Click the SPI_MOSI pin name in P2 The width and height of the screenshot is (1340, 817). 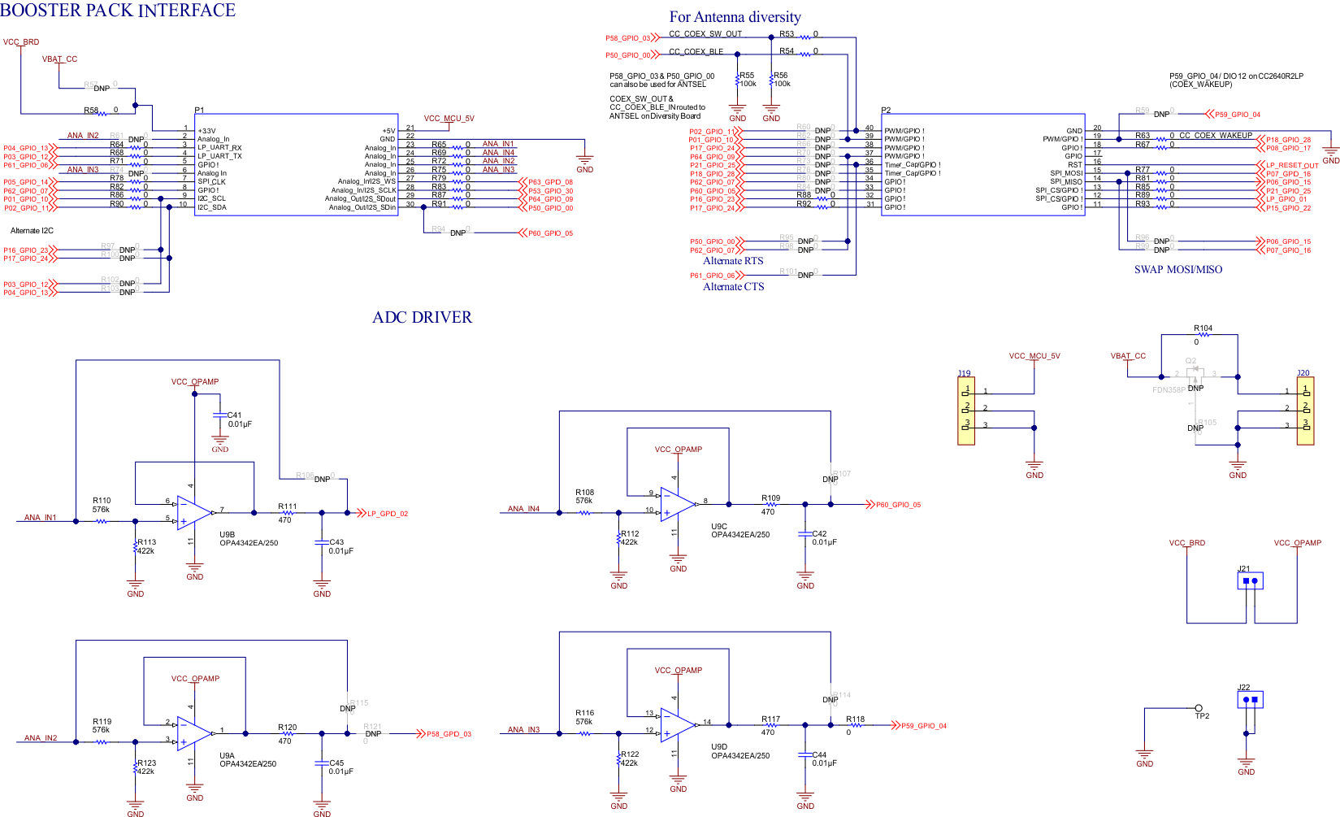[x=1066, y=173]
